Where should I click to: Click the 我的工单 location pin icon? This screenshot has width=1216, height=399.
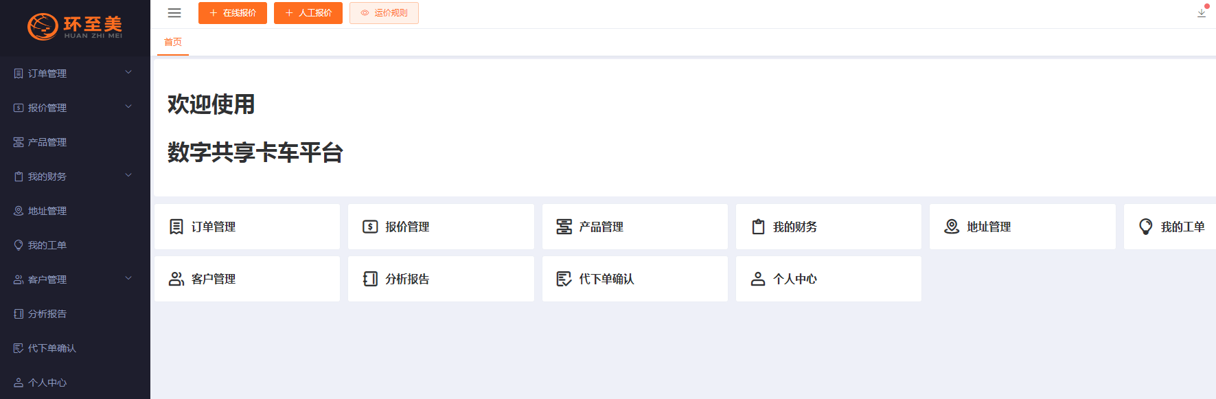(x=17, y=244)
